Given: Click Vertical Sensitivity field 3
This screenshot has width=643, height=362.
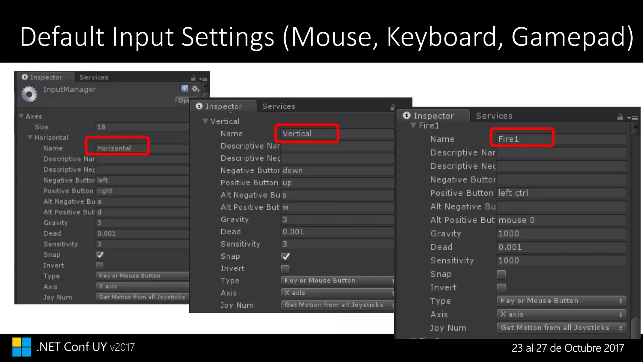Looking at the screenshot, I should coord(338,244).
